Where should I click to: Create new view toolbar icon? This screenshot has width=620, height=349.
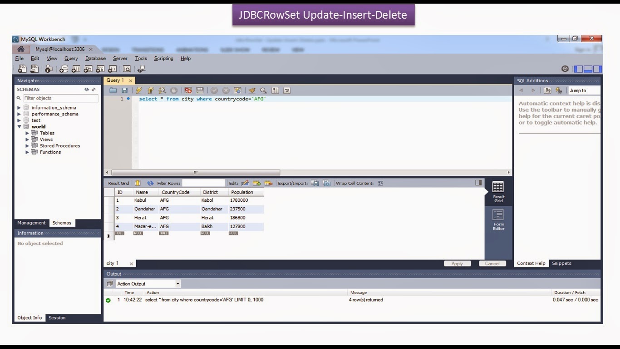pos(88,69)
